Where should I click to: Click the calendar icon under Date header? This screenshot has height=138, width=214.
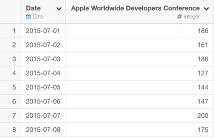[28, 17]
